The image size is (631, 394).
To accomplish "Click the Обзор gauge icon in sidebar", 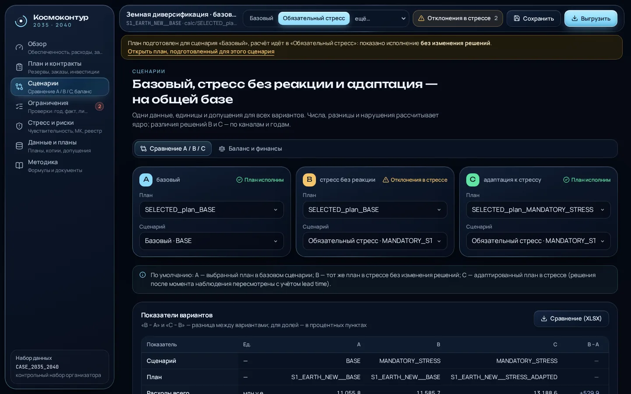I will point(19,47).
